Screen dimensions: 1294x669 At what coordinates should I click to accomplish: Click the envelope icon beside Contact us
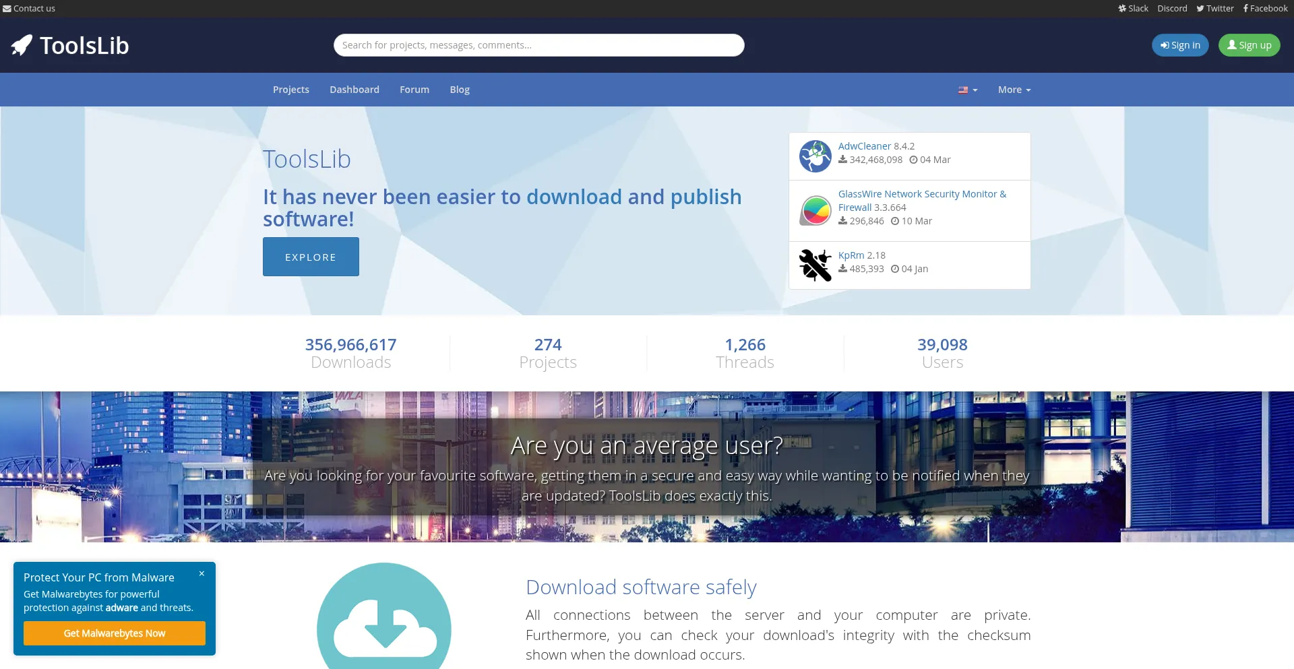(x=7, y=9)
